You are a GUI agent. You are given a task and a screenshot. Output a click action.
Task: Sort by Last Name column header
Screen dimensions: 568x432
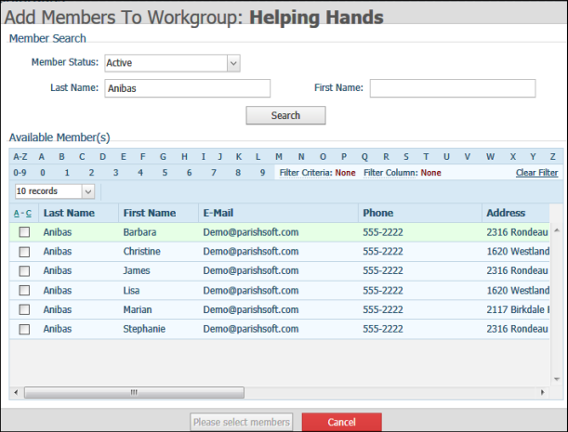coord(69,213)
